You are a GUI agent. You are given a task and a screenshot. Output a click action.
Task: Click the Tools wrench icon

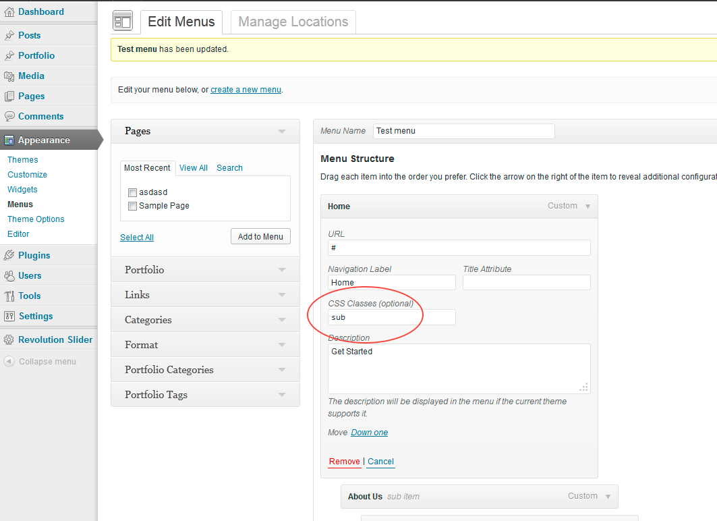pos(9,296)
